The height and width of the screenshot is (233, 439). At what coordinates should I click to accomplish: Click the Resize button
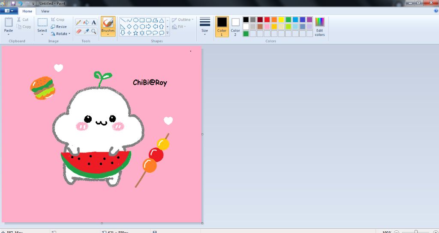(59, 27)
